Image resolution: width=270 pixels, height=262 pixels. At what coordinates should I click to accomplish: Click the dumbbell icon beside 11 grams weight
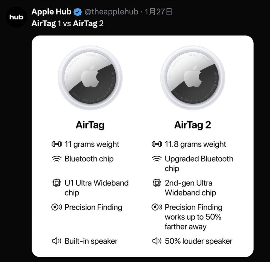57,144
